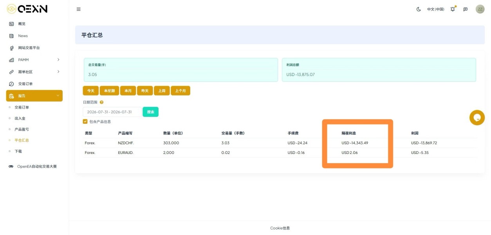
Task: Click the 报告 report icon
Action: point(11,96)
